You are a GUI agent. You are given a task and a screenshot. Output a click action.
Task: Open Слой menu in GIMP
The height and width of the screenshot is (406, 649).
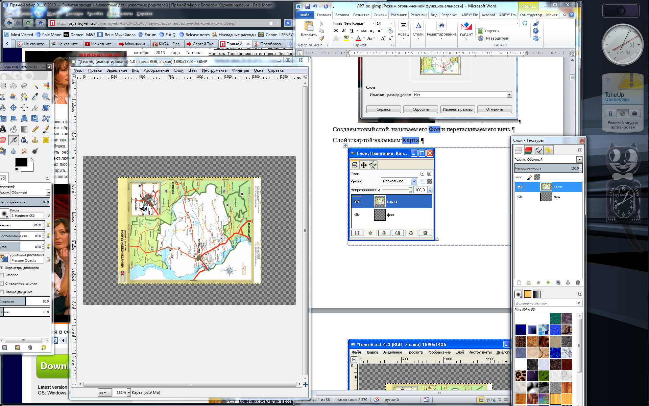tap(178, 70)
